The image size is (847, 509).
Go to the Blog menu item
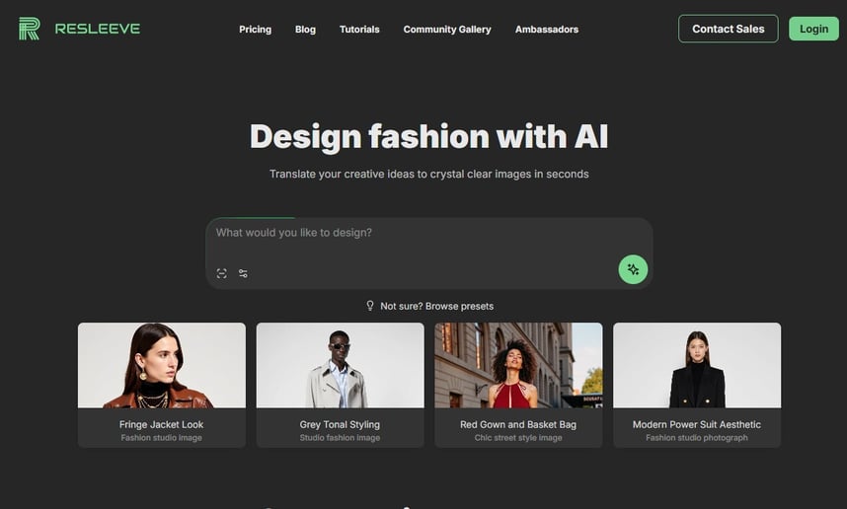[305, 30]
